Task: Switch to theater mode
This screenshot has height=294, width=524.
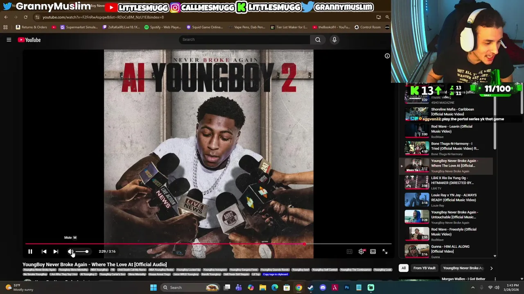Action: (373, 252)
